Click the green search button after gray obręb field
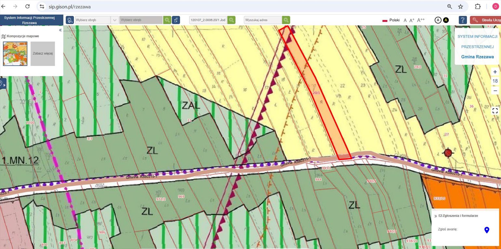The image size is (501, 249). [x=167, y=20]
